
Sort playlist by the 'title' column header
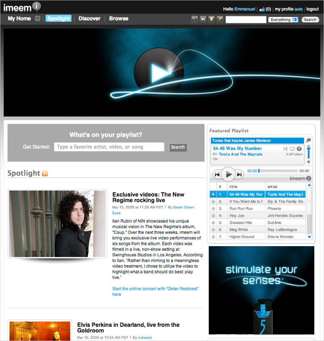click(x=246, y=187)
